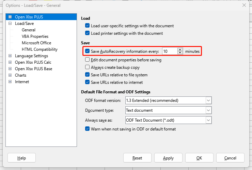Increase AutoRecovery minutes with up arrow
Screen dimensions: 252x170
[x=180, y=50]
